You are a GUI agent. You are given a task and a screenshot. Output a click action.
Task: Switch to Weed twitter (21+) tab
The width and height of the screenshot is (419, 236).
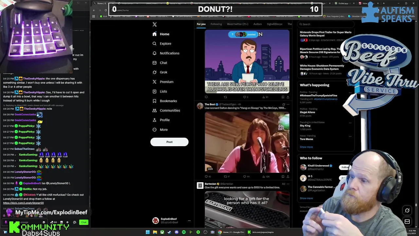click(237, 24)
